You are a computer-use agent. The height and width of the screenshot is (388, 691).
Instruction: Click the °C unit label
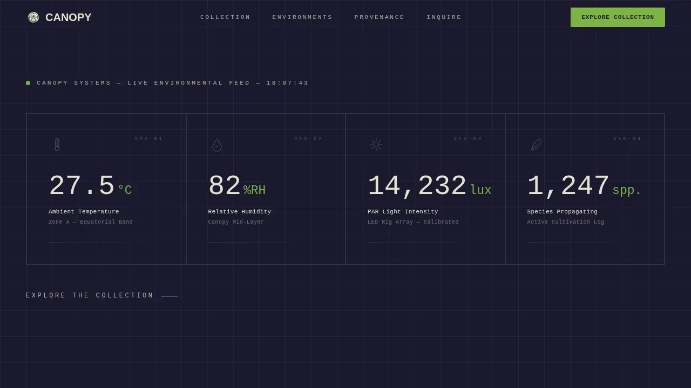125,190
